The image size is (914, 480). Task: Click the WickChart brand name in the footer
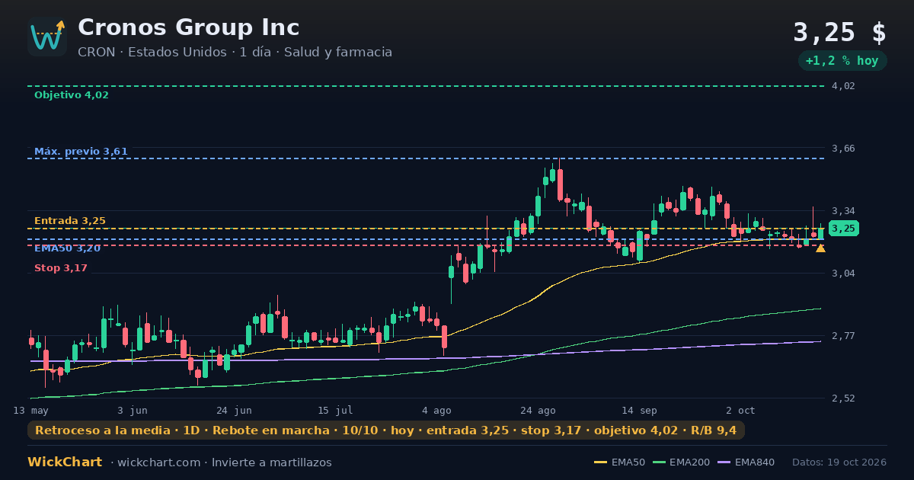(x=65, y=462)
